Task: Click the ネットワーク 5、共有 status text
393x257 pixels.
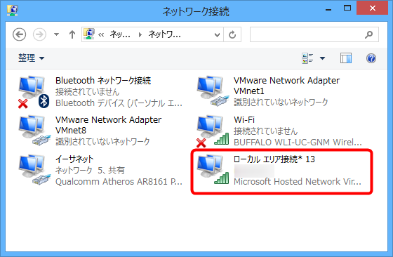Action: pos(90,171)
